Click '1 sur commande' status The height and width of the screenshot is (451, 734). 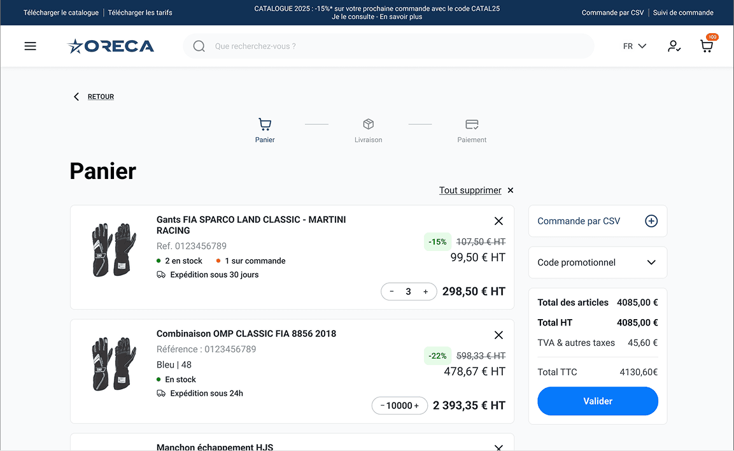pyautogui.click(x=251, y=261)
